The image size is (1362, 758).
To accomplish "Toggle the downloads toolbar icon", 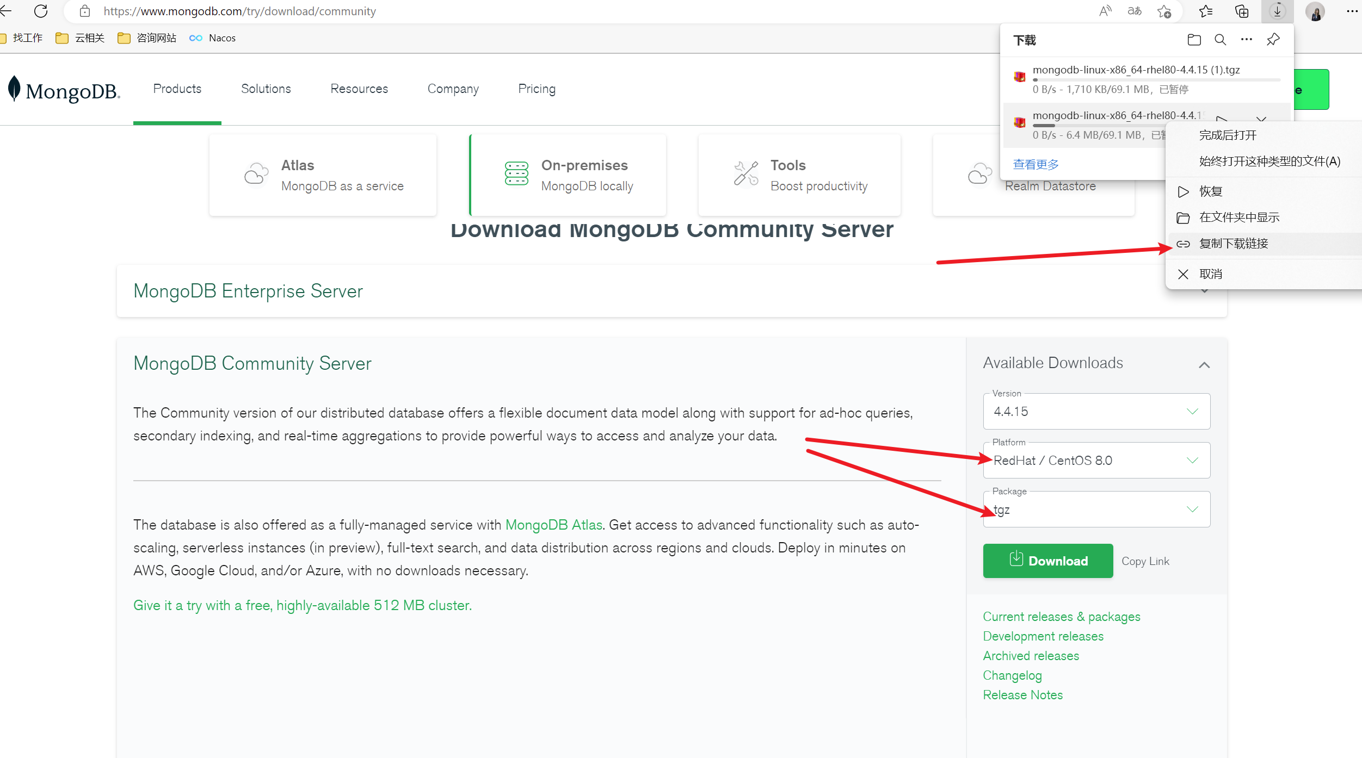I will pyautogui.click(x=1277, y=11).
